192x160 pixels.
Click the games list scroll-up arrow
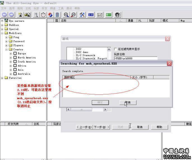pyautogui.click(x=109, y=49)
